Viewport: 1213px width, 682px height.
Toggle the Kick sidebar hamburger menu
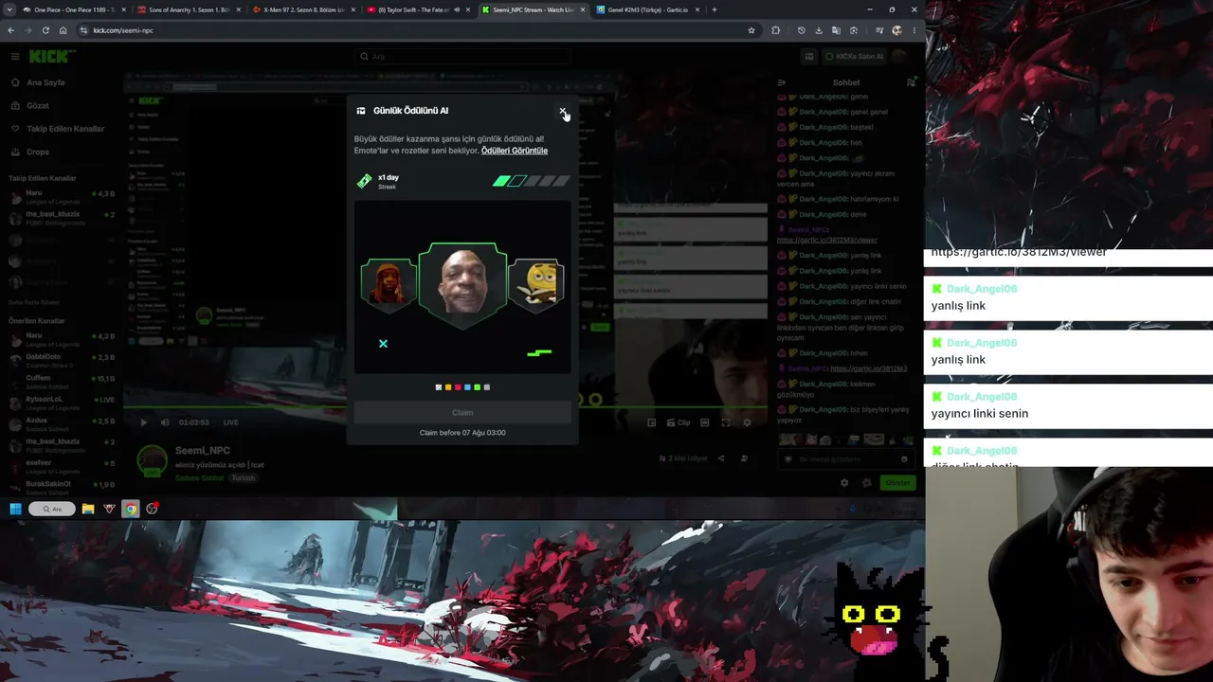[15, 57]
